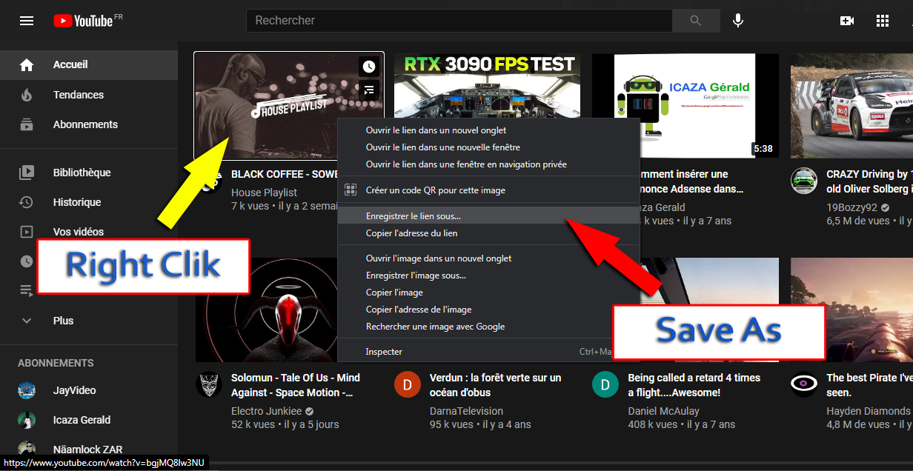Viewport: 913px width, 471px height.
Task: Start voice search with microphone icon
Action: point(738,21)
